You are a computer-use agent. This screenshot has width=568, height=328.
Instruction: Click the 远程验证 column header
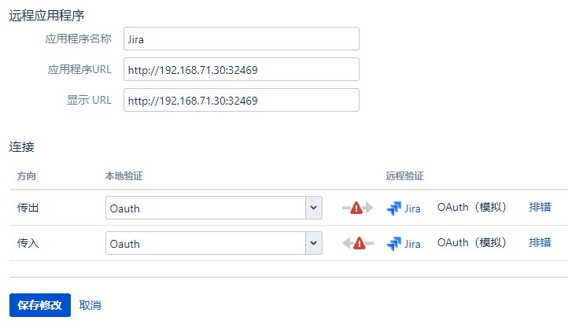point(404,175)
